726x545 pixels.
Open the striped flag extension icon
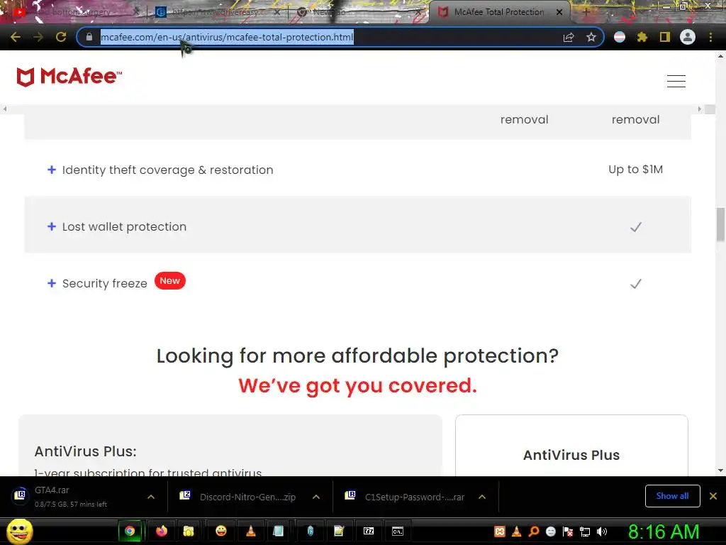[x=620, y=37]
